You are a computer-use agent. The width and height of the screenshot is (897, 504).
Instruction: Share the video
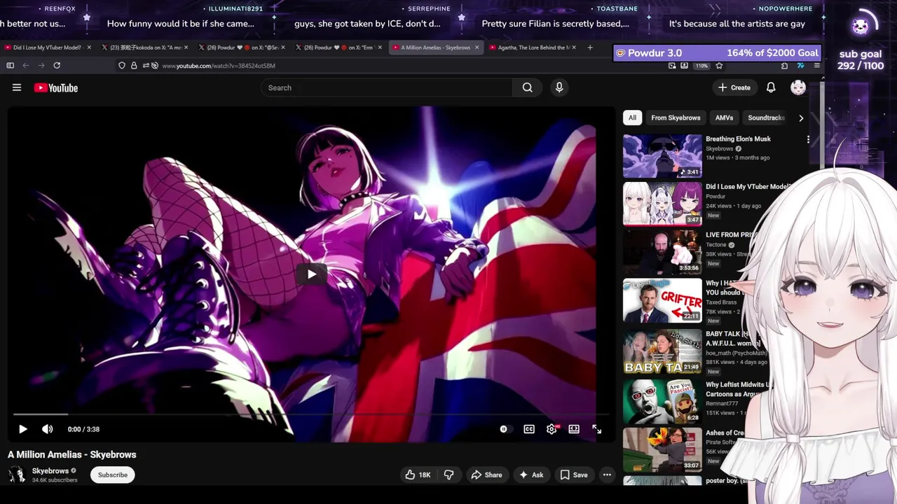[486, 475]
